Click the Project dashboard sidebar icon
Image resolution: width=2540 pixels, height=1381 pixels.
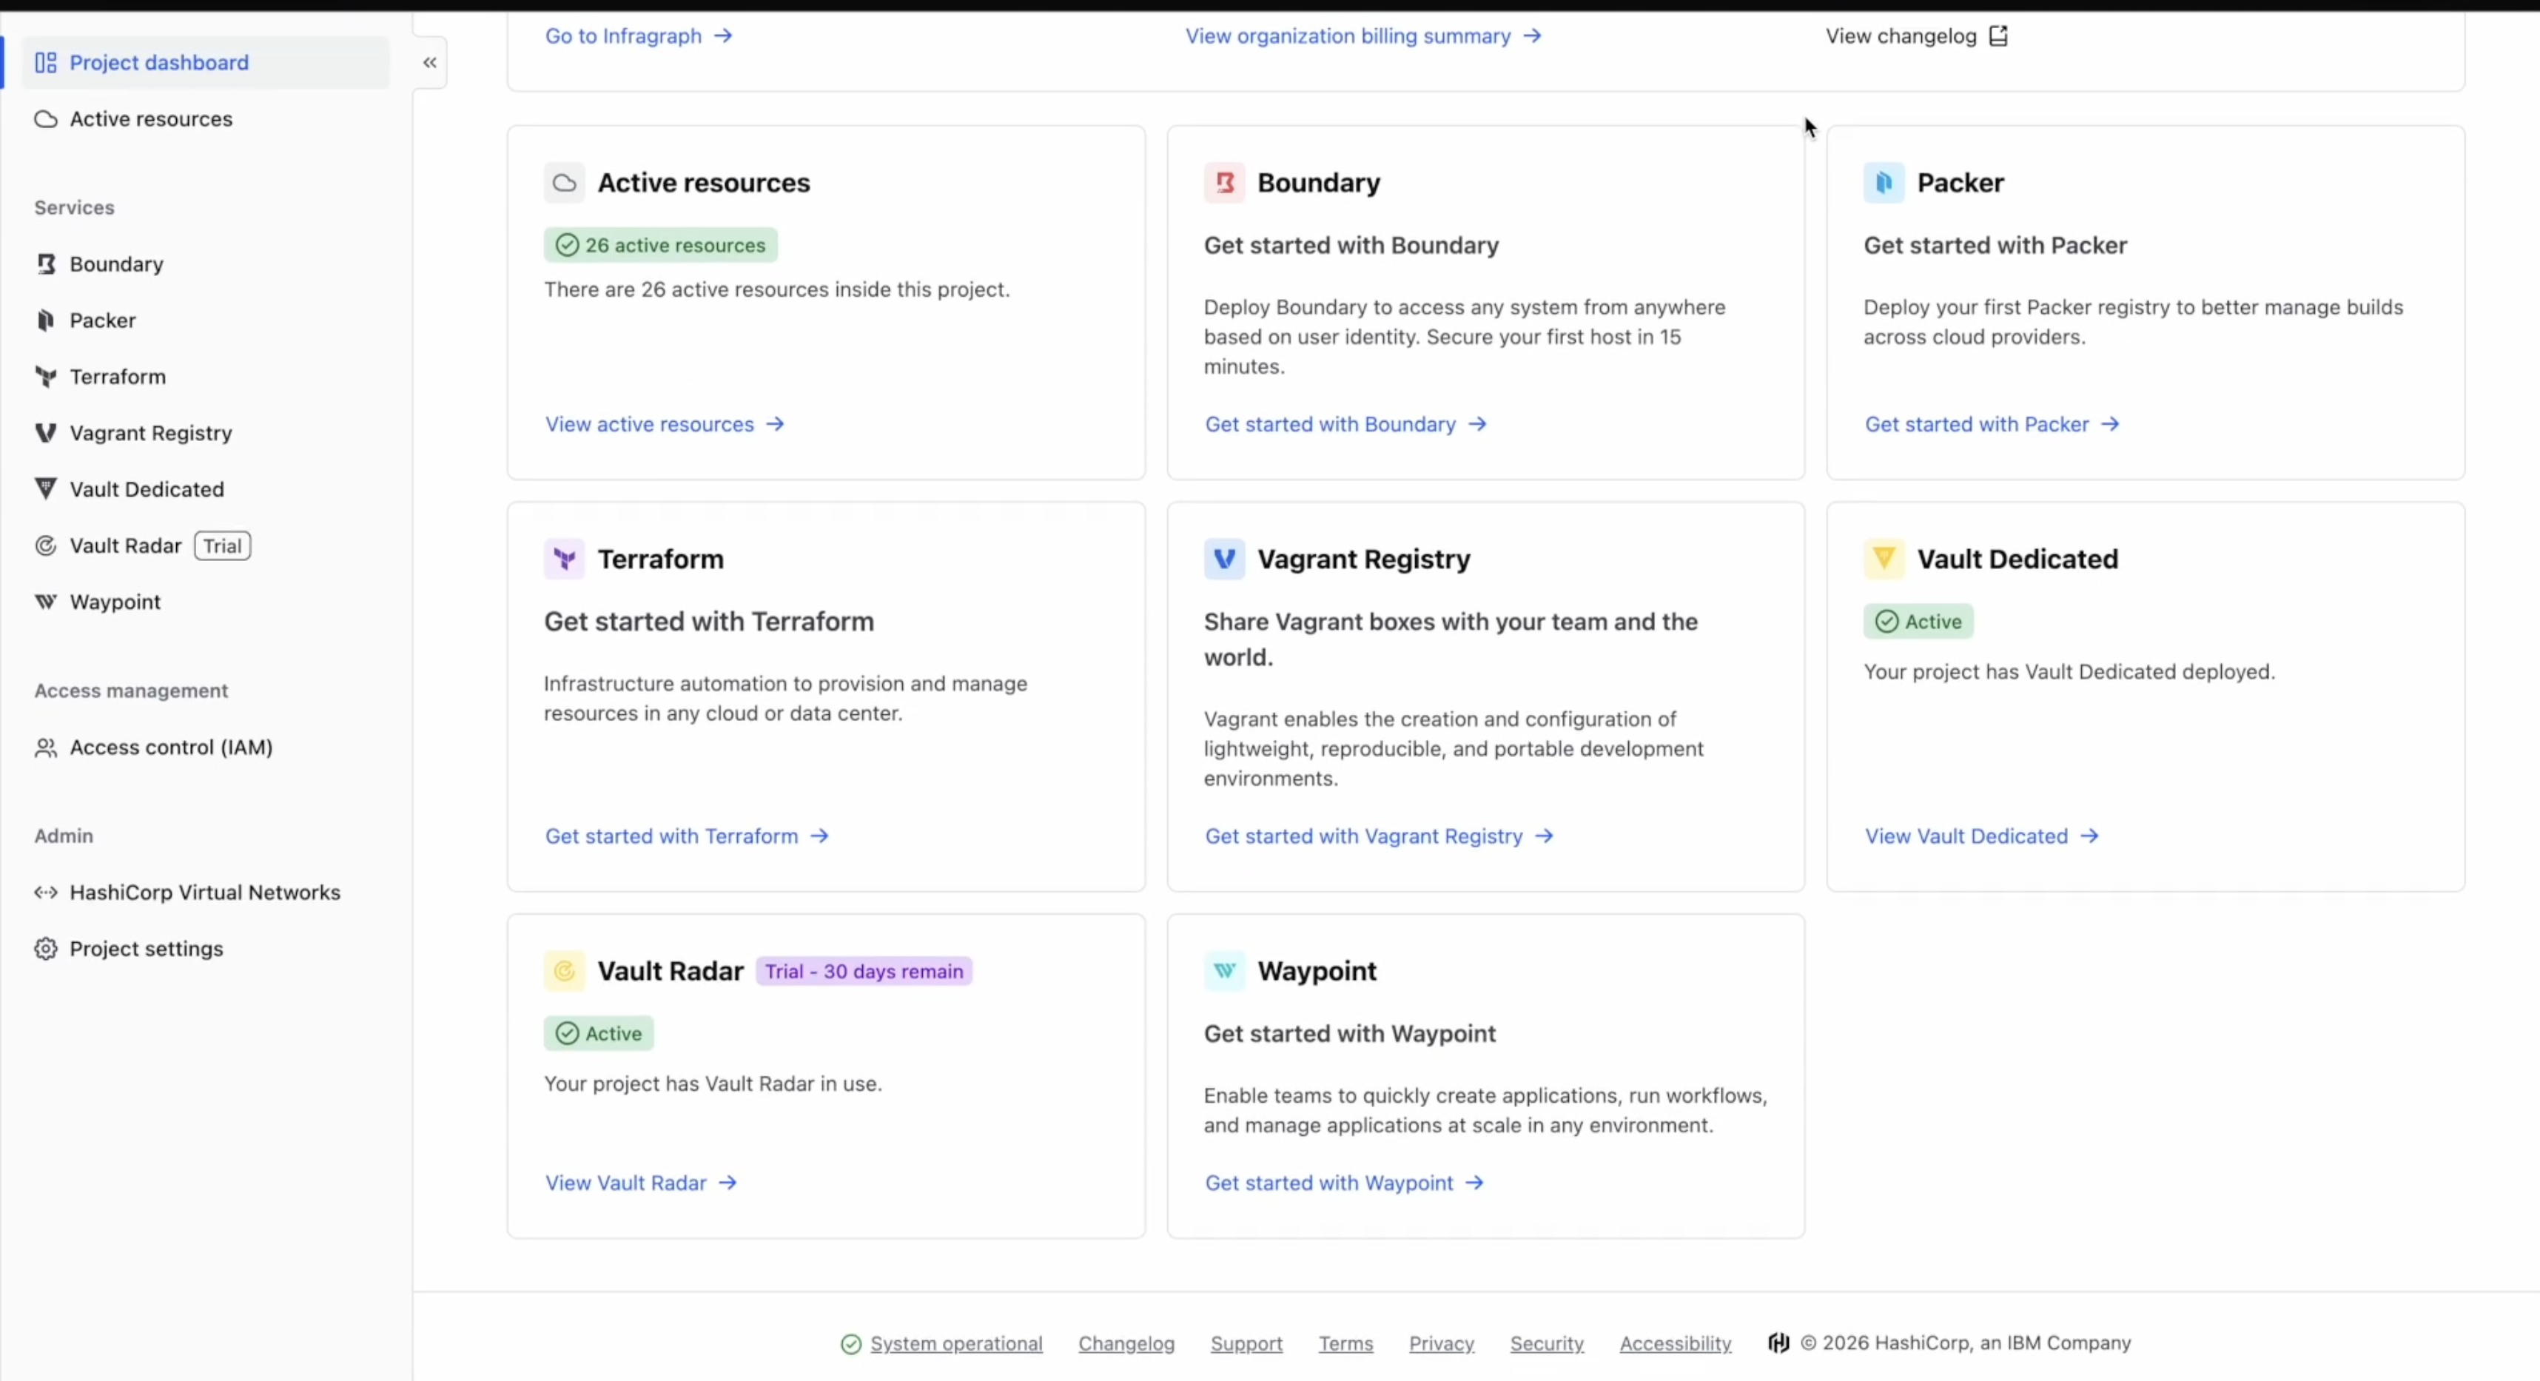tap(45, 62)
